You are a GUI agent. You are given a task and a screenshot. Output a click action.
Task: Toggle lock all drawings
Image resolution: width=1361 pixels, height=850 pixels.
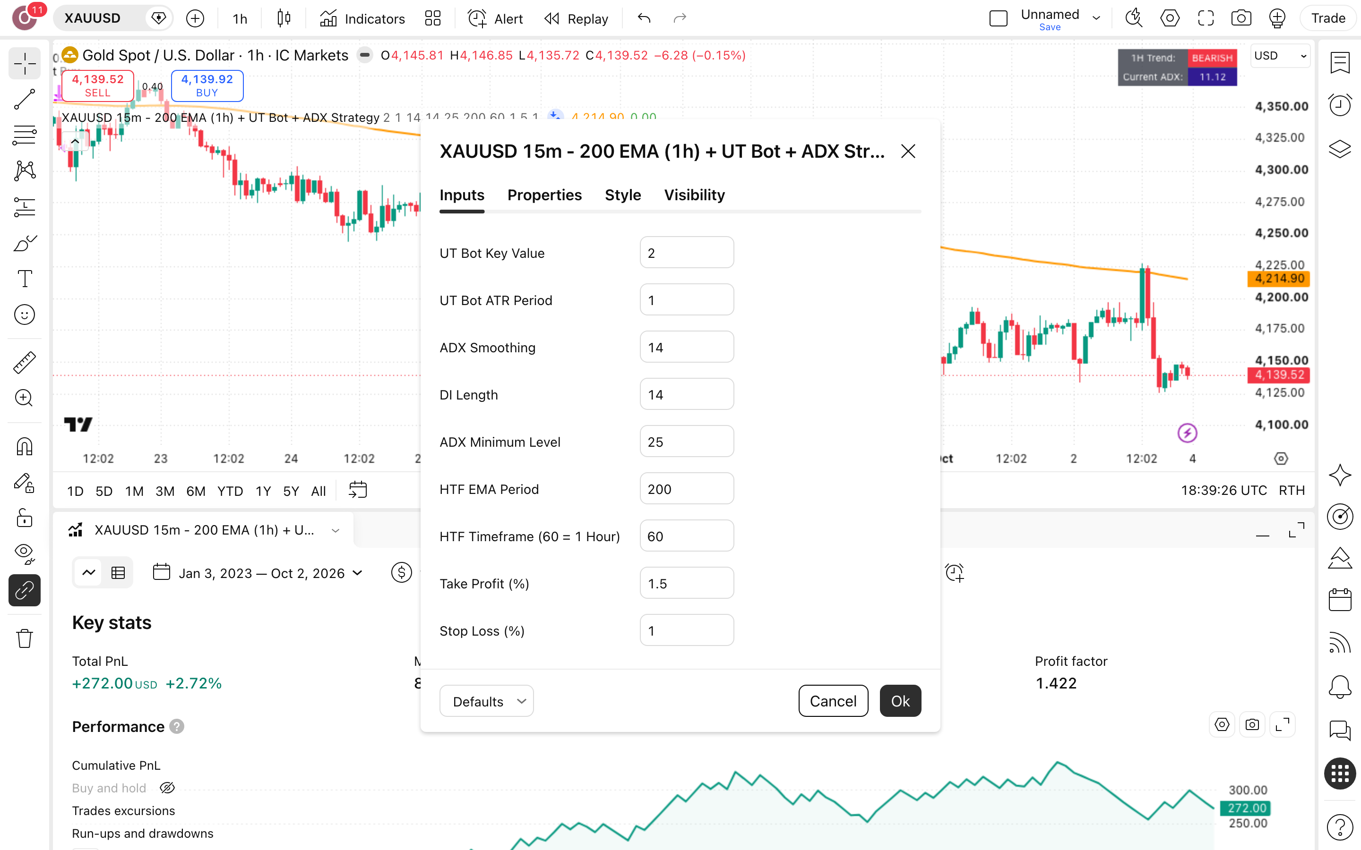coord(24,518)
